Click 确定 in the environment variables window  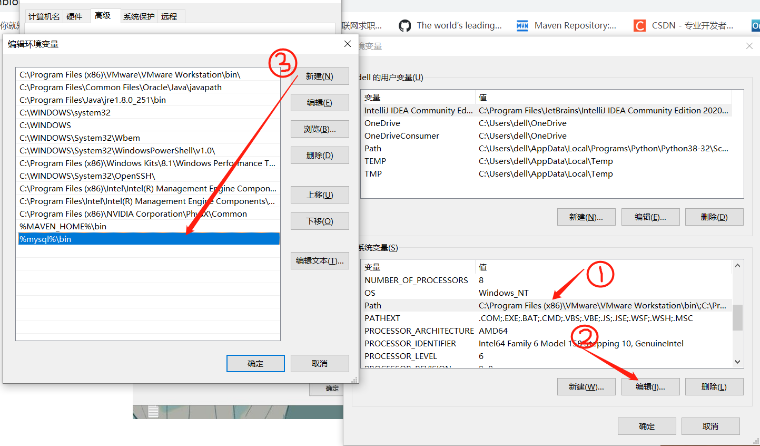(647, 426)
